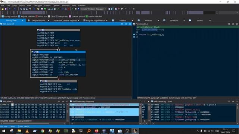Open the Debugger menu
239x134 pixels.
(38, 6)
